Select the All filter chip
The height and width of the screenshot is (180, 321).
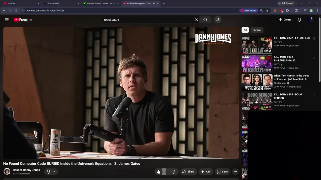click(245, 30)
